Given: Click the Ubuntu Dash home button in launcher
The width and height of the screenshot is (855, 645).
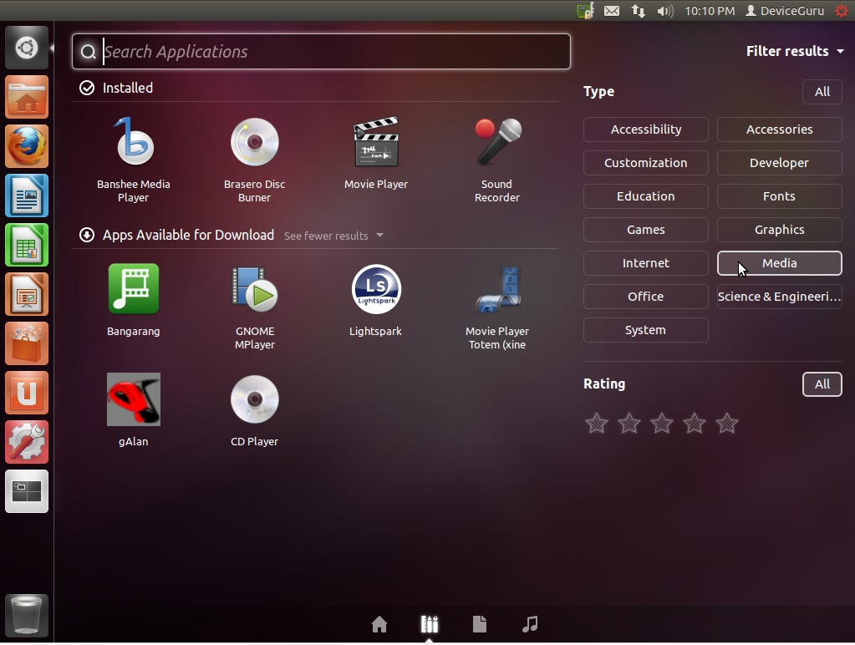Looking at the screenshot, I should click(27, 48).
